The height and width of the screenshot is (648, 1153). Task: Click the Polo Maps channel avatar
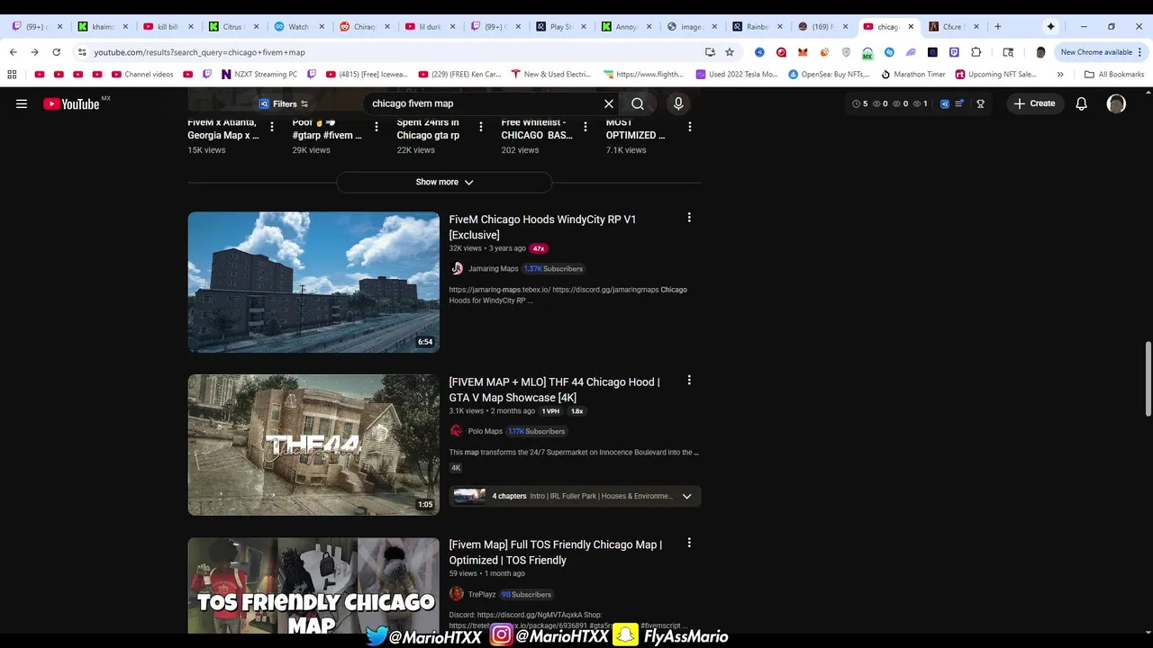[x=457, y=431]
